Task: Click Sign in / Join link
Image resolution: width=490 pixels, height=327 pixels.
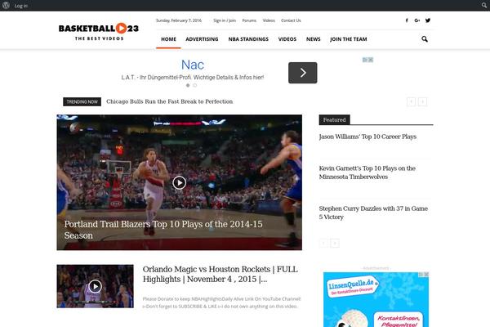Action: click(x=225, y=20)
